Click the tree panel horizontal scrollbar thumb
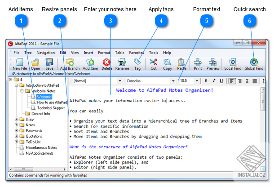 coord(23,169)
